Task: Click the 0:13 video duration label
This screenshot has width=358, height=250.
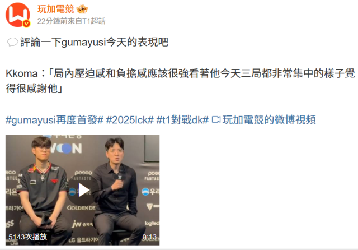Action: click(149, 237)
